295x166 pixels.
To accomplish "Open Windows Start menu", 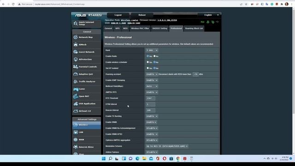I will coord(104,159).
